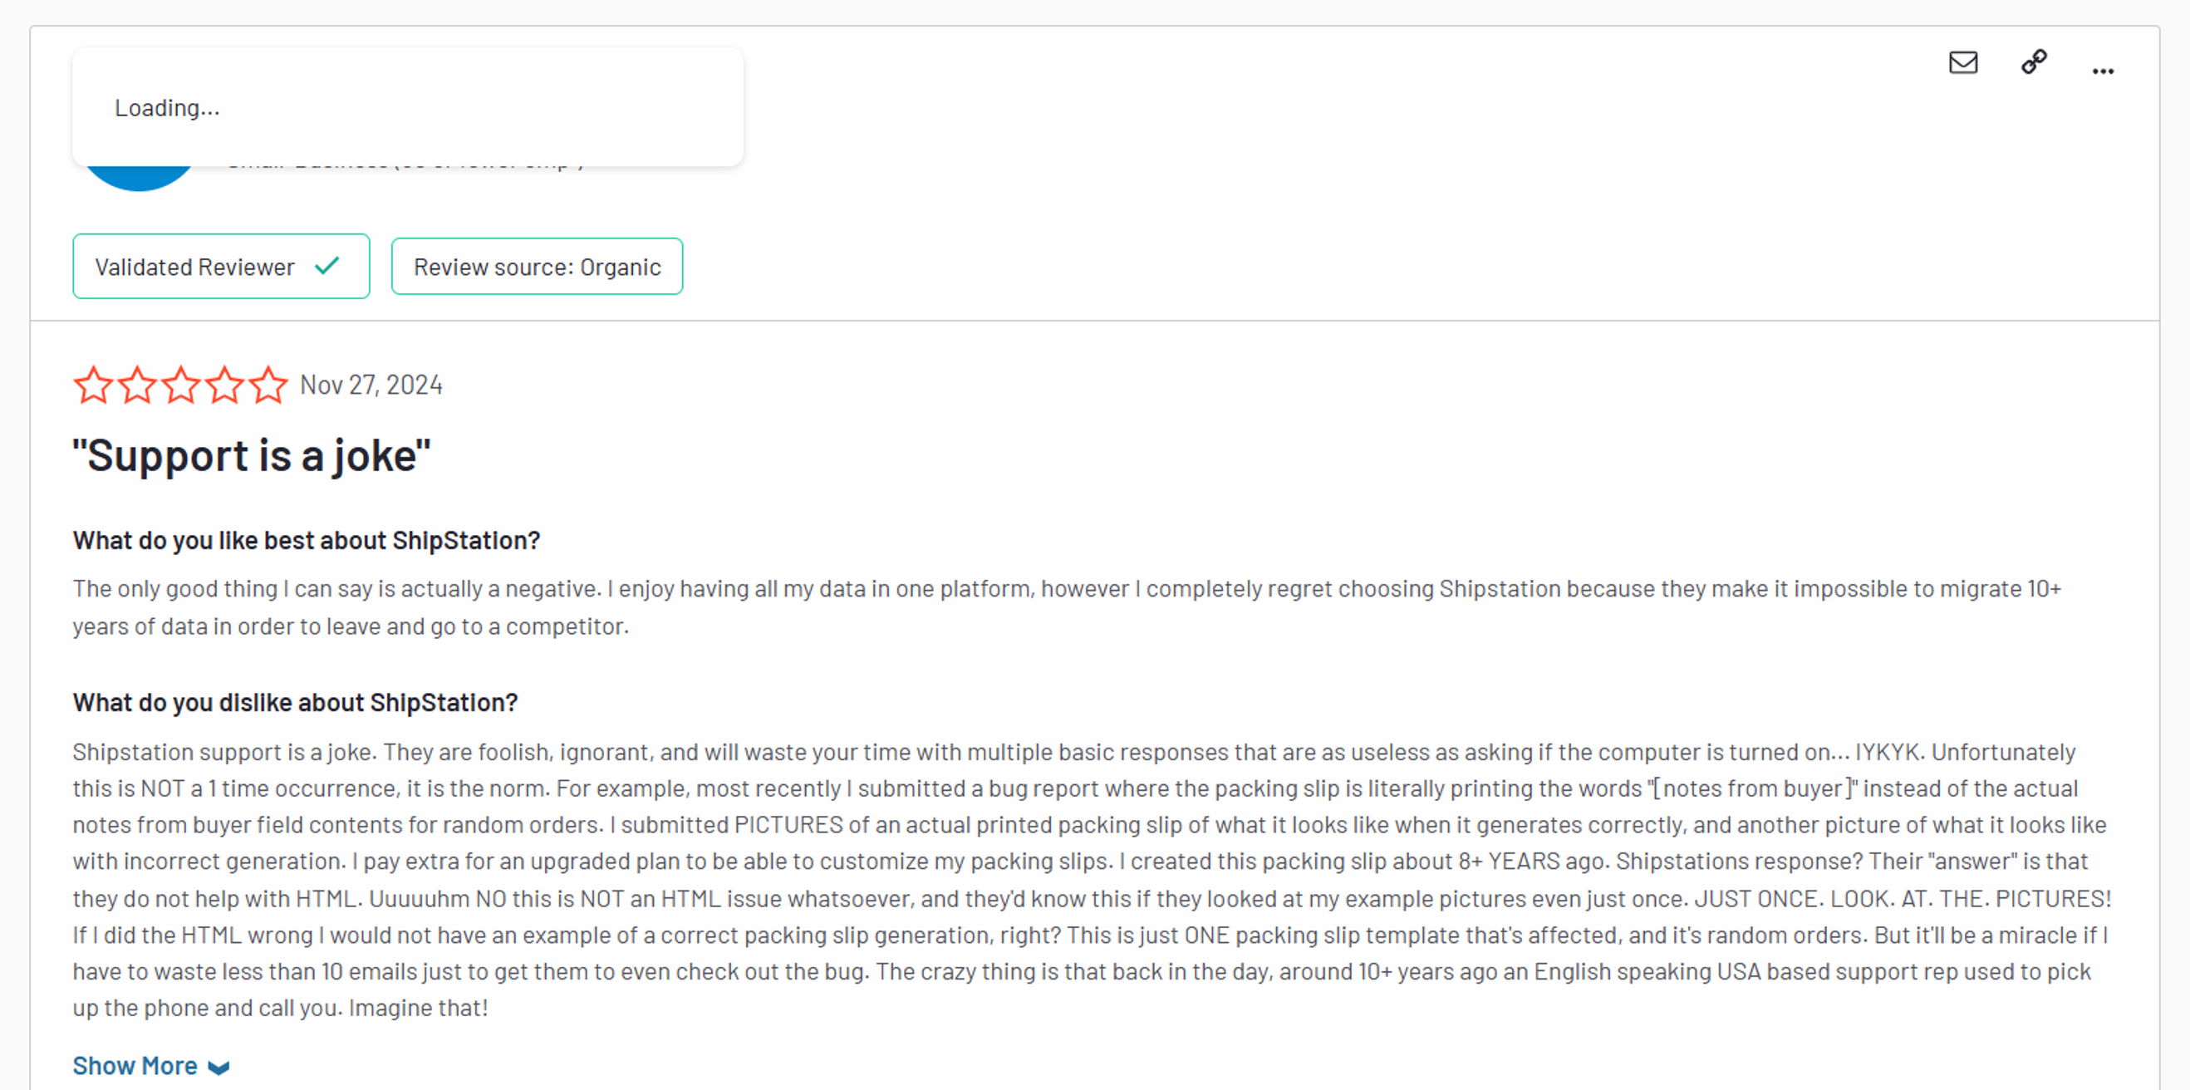The image size is (2190, 1090).
Task: Click the chevron next to Show More
Action: click(219, 1066)
